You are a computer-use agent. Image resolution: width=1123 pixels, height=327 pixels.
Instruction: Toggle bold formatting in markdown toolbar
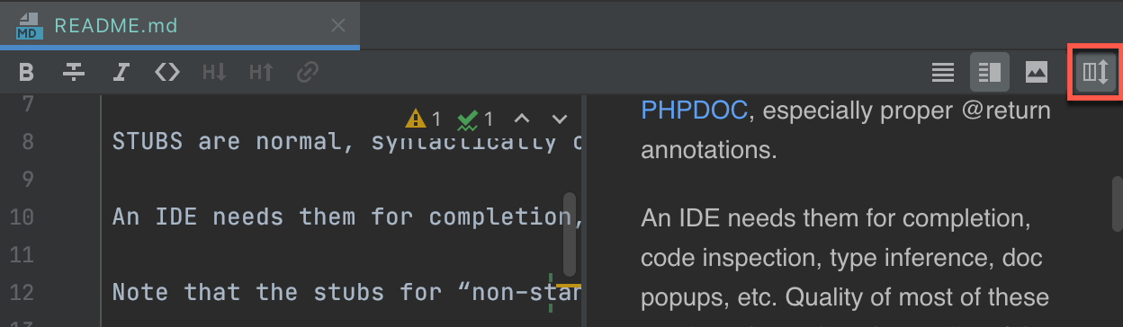(x=26, y=72)
